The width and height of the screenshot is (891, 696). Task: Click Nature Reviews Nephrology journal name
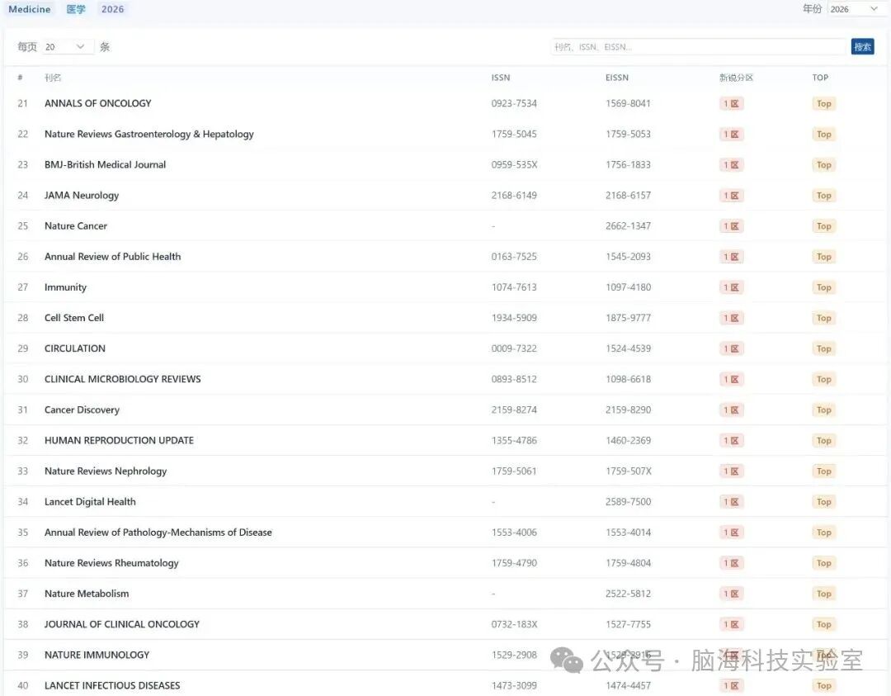[106, 471]
